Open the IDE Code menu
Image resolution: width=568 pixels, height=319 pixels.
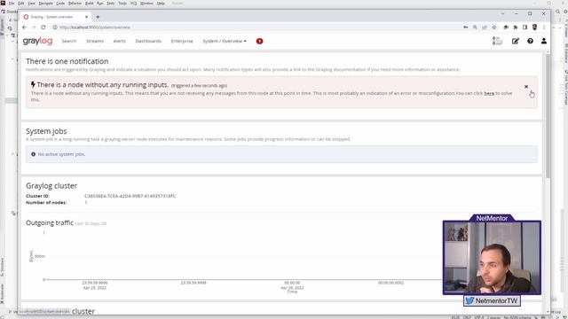click(x=60, y=4)
